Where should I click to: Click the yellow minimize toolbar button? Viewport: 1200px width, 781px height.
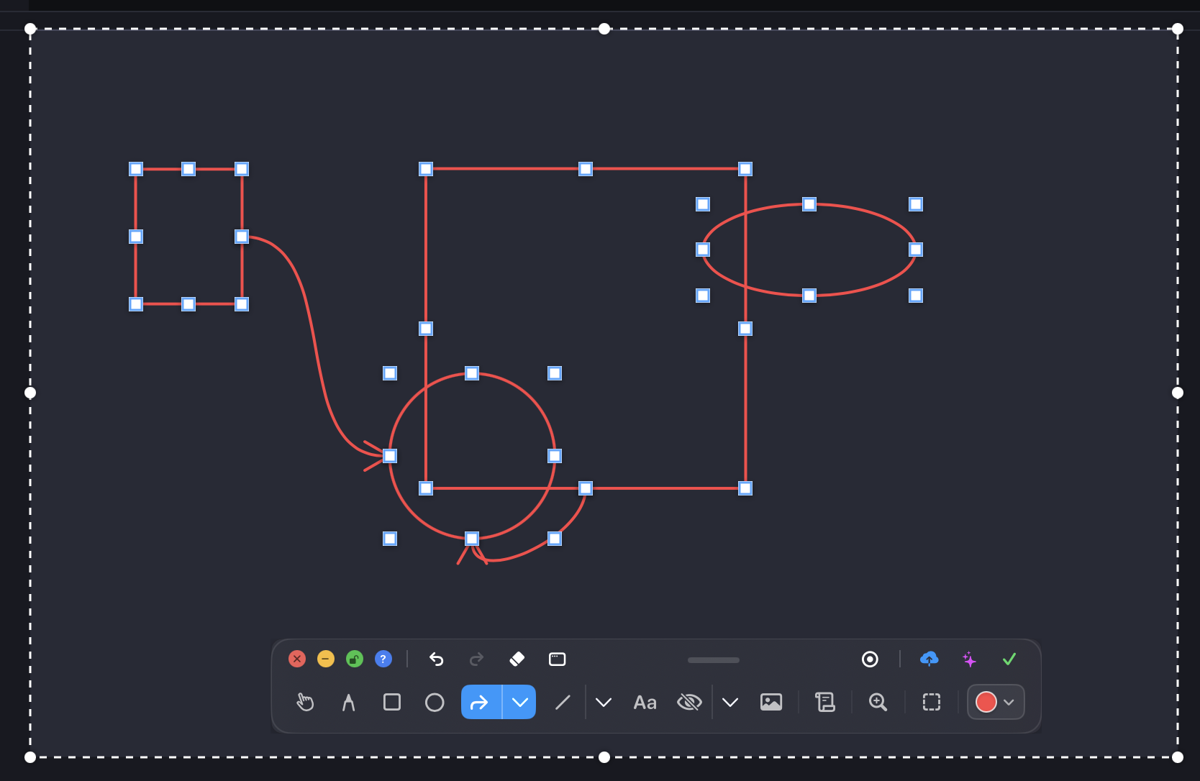(x=326, y=659)
